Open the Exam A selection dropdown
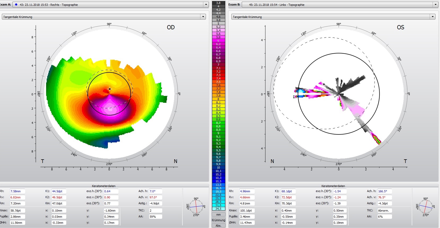Image resolution: width=440 pixels, height=228 pixels. 206,4
